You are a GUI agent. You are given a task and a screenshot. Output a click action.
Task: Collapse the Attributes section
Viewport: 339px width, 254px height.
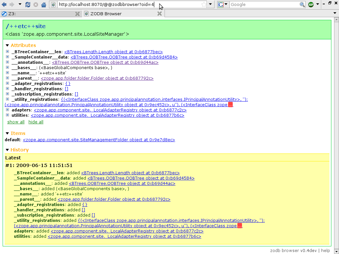8,45
